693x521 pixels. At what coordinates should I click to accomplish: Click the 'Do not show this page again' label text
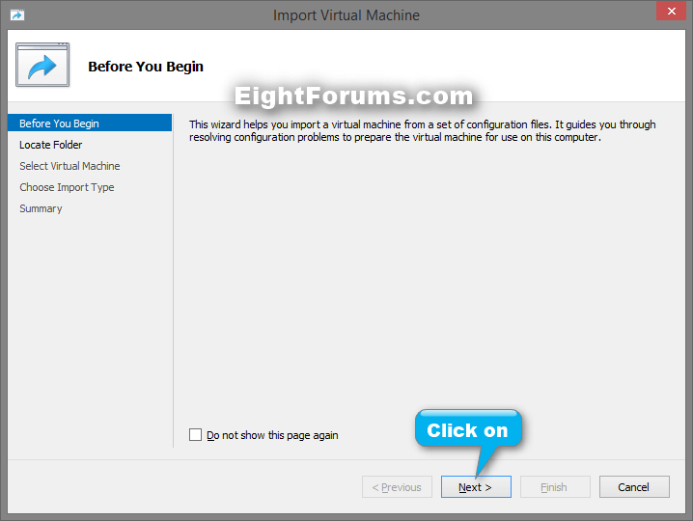(272, 435)
